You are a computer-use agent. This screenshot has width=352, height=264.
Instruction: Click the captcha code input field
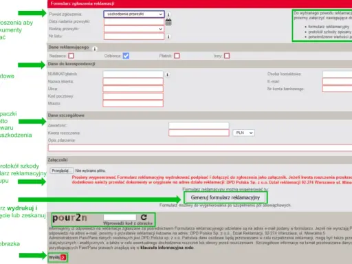click(x=120, y=217)
